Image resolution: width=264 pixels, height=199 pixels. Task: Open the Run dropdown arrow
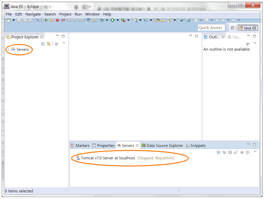(118, 20)
